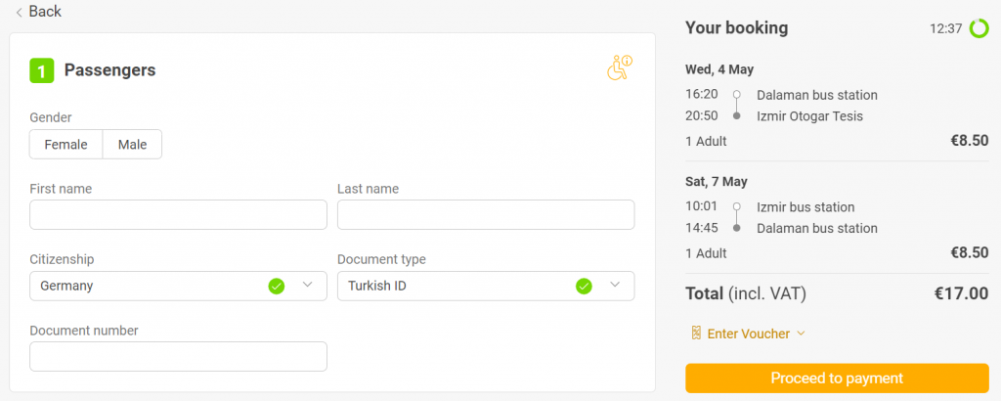Image resolution: width=1001 pixels, height=401 pixels.
Task: Click Dalaman bus station arrival at 14:45
Action: tap(817, 228)
